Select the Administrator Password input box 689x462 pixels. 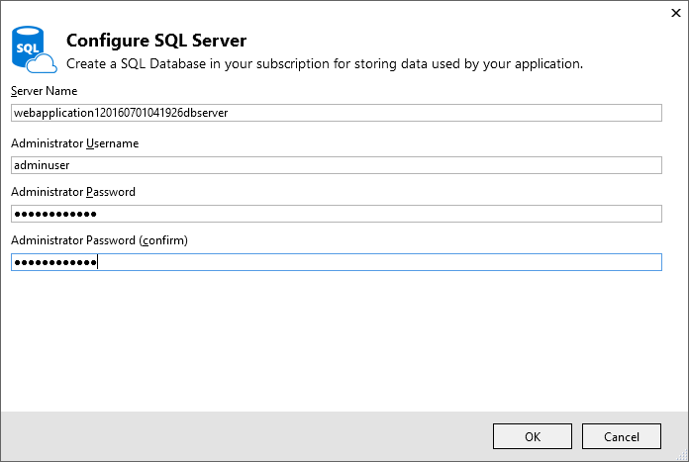point(337,214)
